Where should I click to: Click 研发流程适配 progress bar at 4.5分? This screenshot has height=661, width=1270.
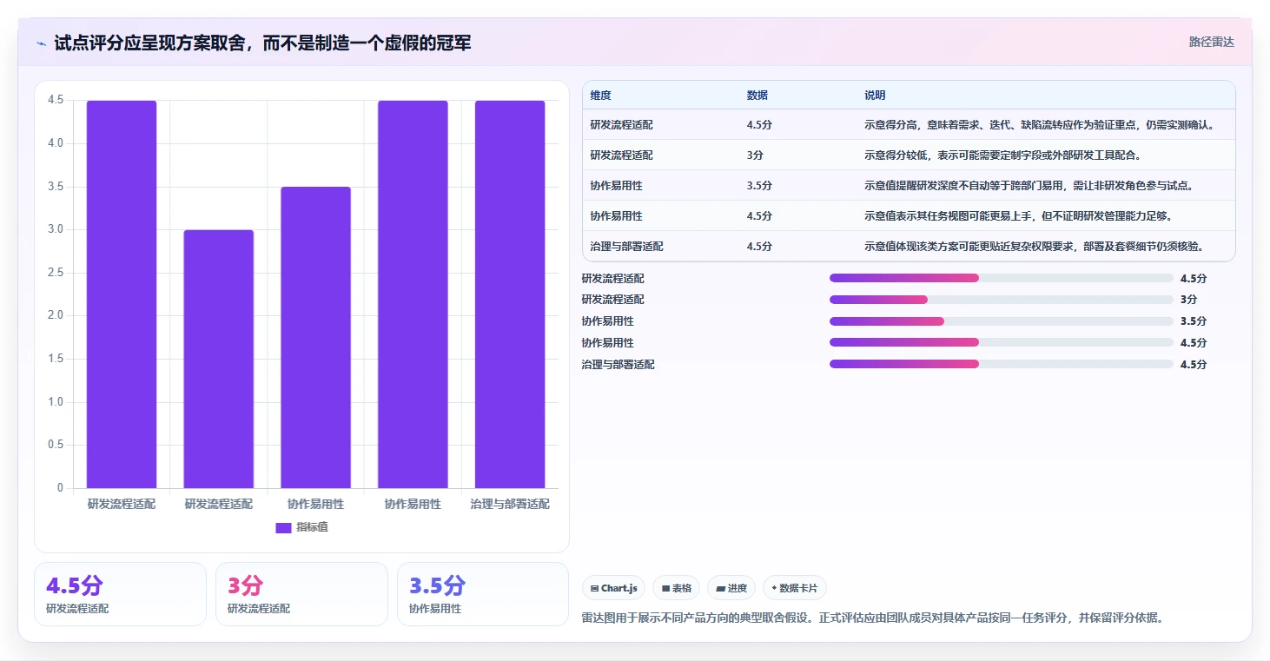[1001, 279]
